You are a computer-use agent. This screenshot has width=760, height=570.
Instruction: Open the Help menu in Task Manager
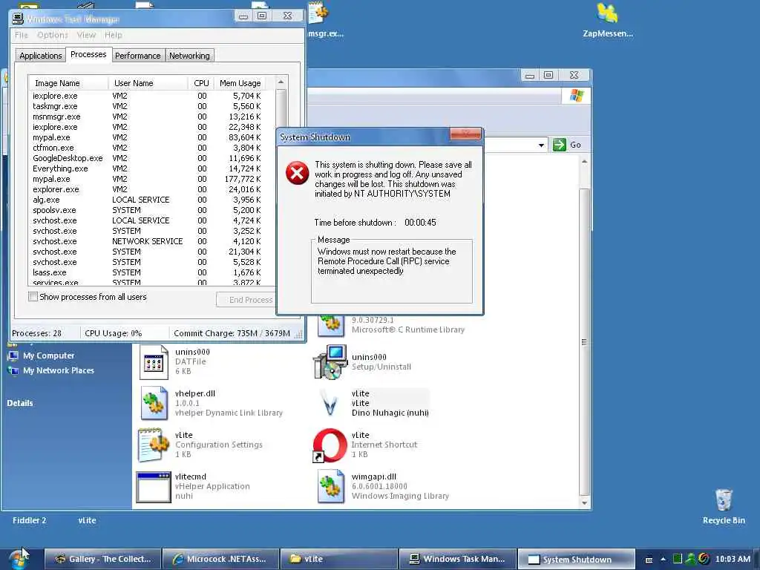[x=114, y=35]
